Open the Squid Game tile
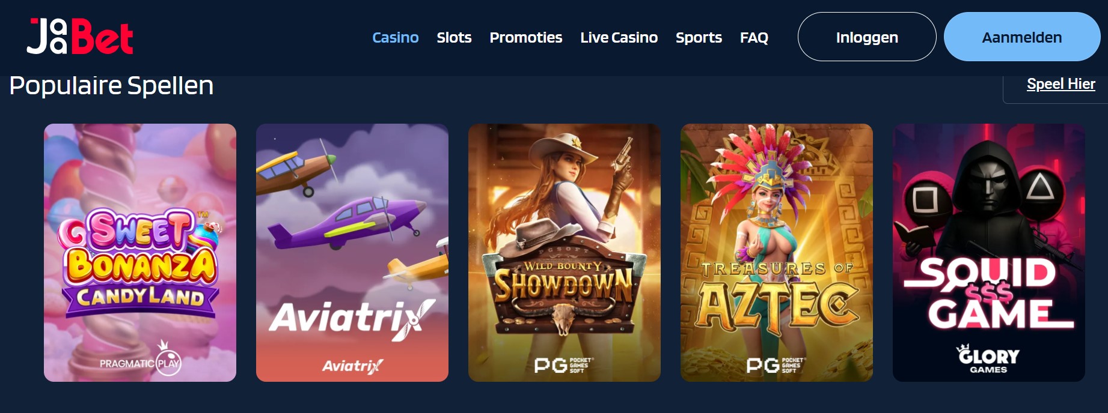The image size is (1108, 413). (x=989, y=253)
